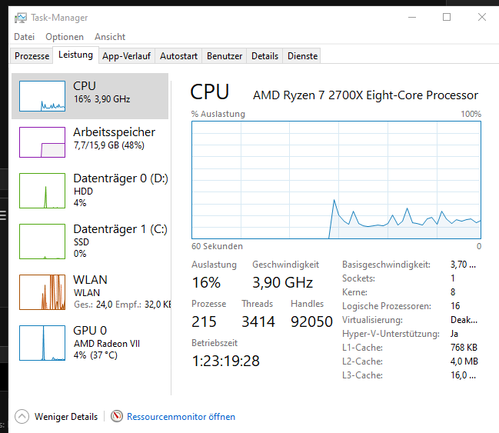Open Ressourcenmonitor öffnen link
This screenshot has width=499, height=433.
point(181,417)
